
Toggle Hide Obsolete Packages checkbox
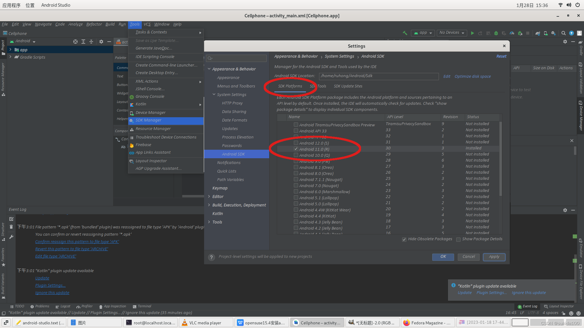(x=404, y=240)
